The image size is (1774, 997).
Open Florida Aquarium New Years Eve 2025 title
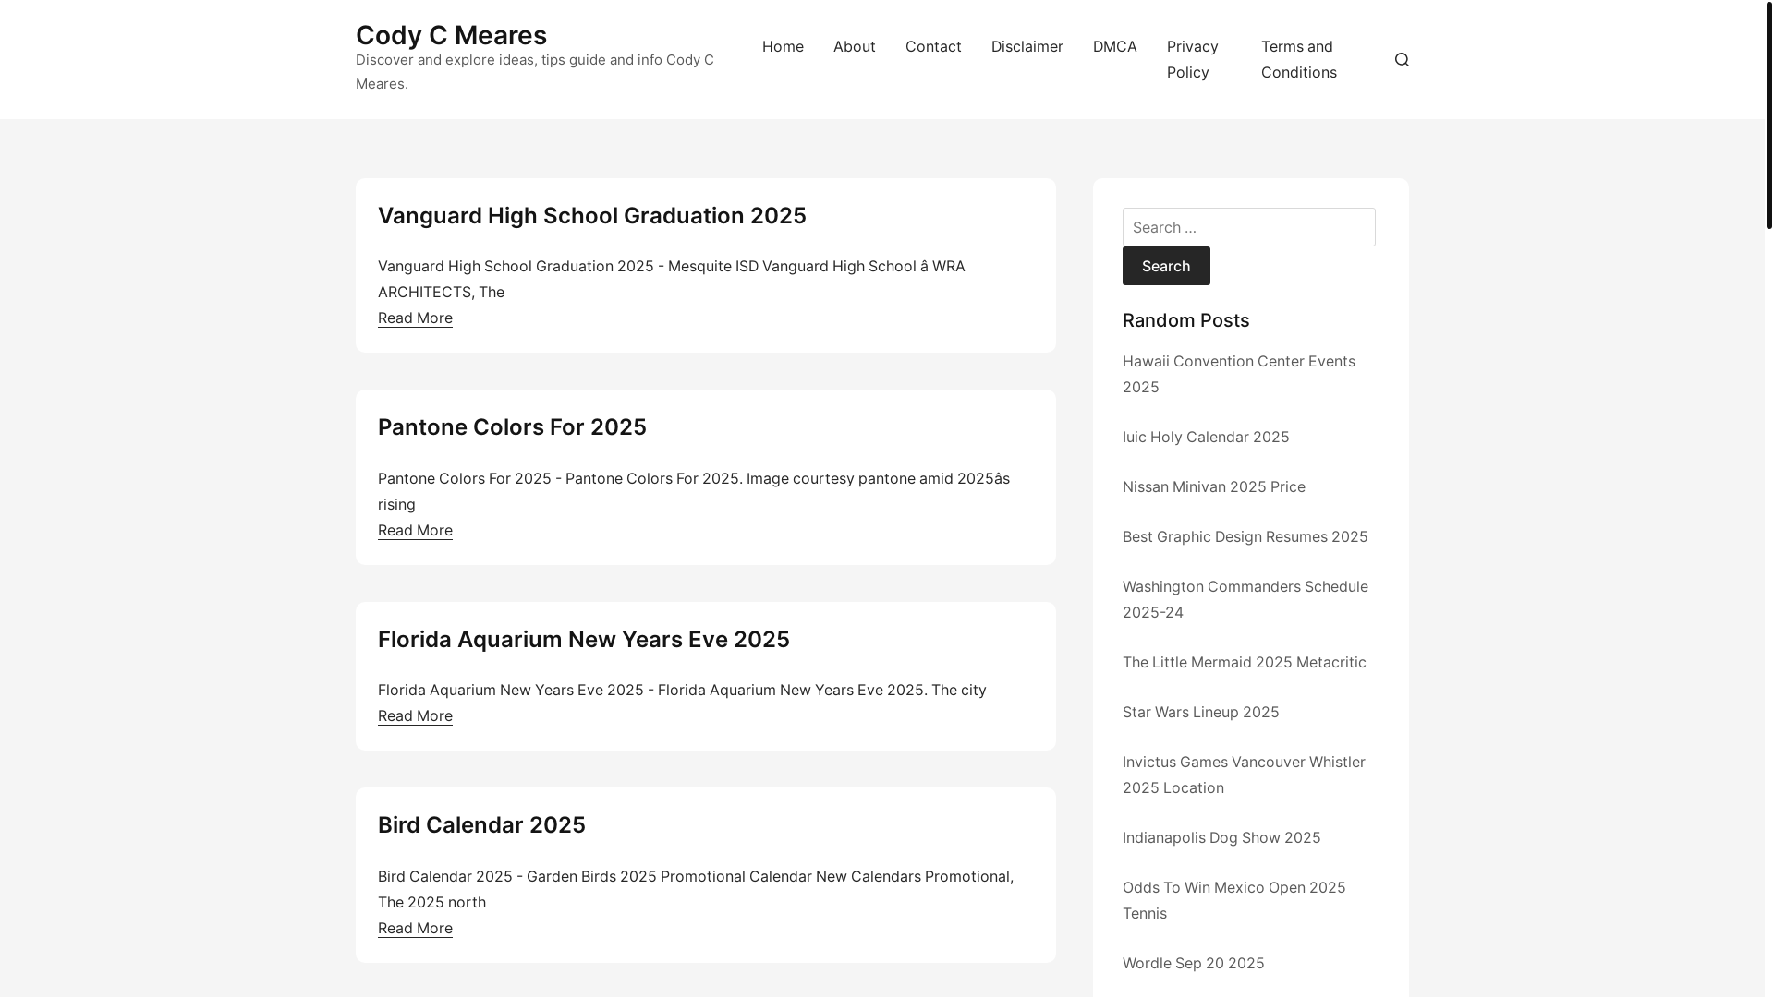pos(583,639)
